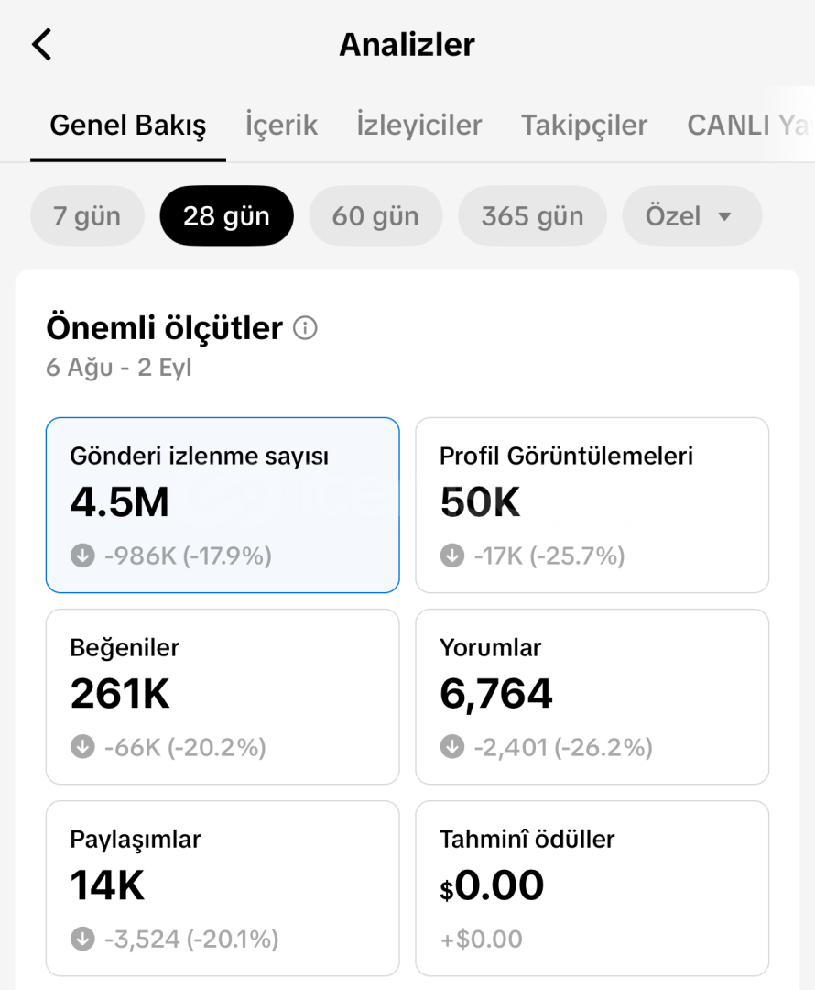Click the down-arrow icon under Beğeniler
Image resolution: width=815 pixels, height=990 pixels.
point(82,747)
